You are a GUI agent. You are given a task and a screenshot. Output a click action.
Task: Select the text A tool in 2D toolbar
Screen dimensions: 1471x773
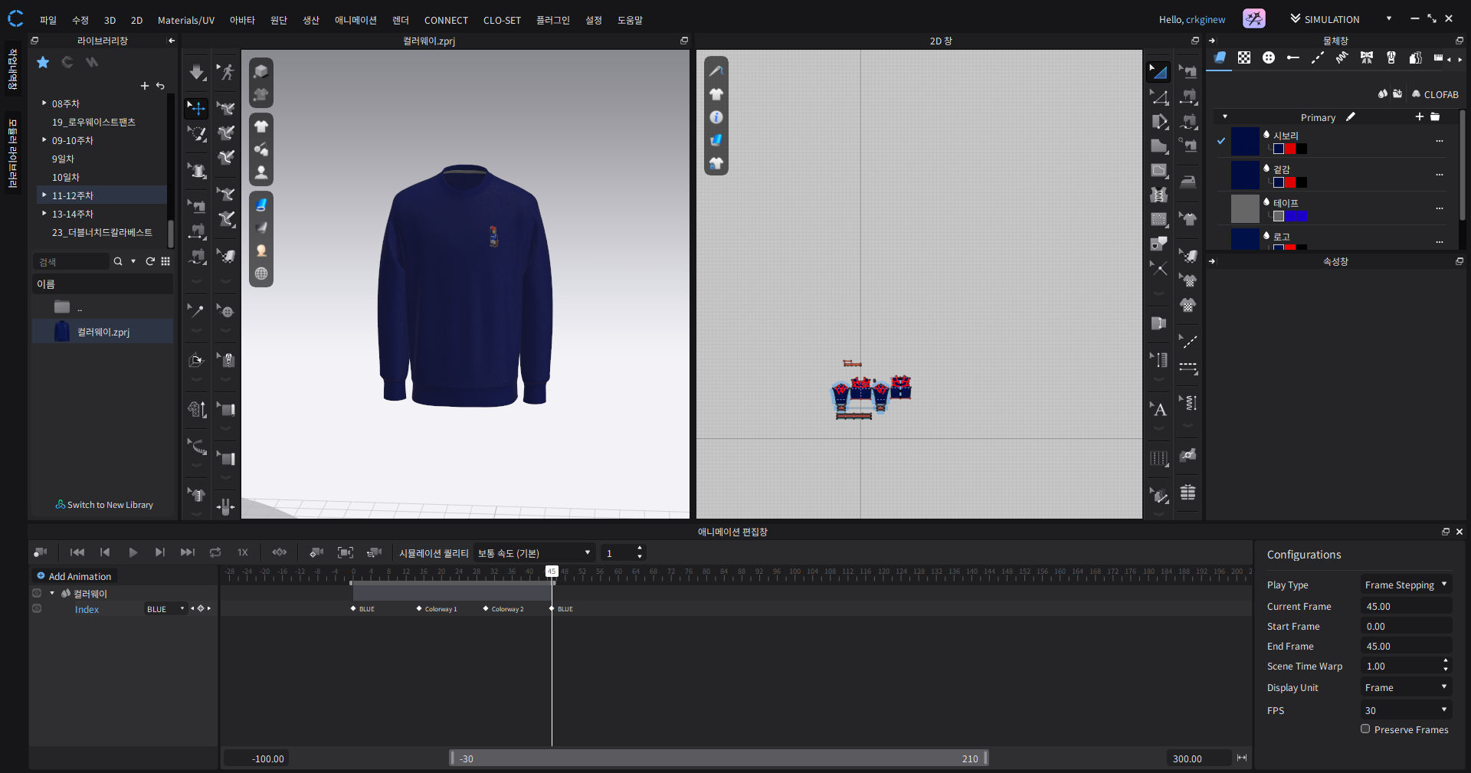click(x=1159, y=409)
